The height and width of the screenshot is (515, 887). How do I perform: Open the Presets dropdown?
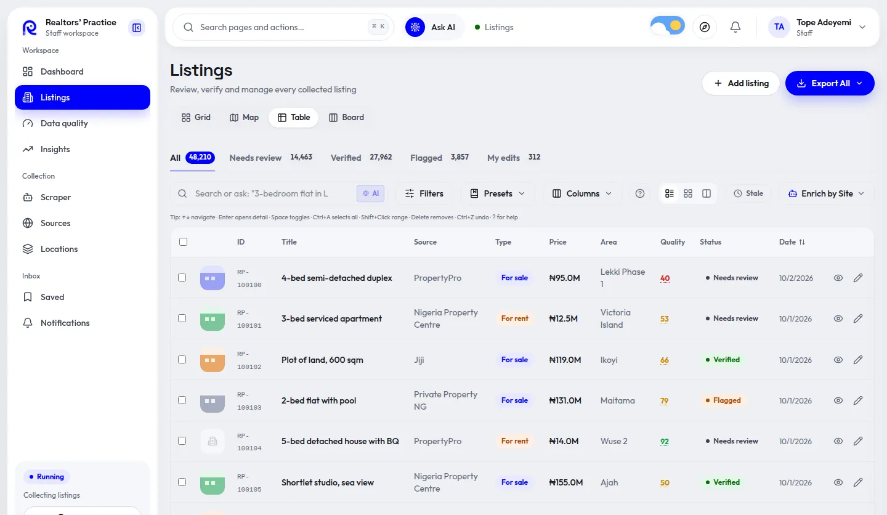tap(498, 193)
